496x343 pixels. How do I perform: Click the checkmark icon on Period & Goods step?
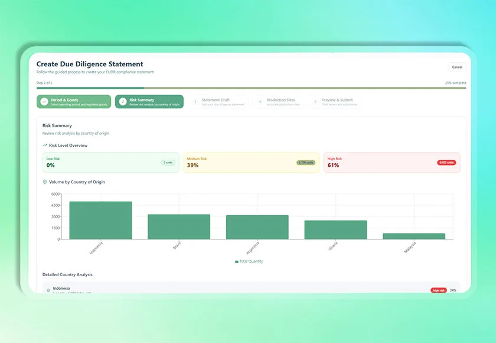[x=44, y=102]
